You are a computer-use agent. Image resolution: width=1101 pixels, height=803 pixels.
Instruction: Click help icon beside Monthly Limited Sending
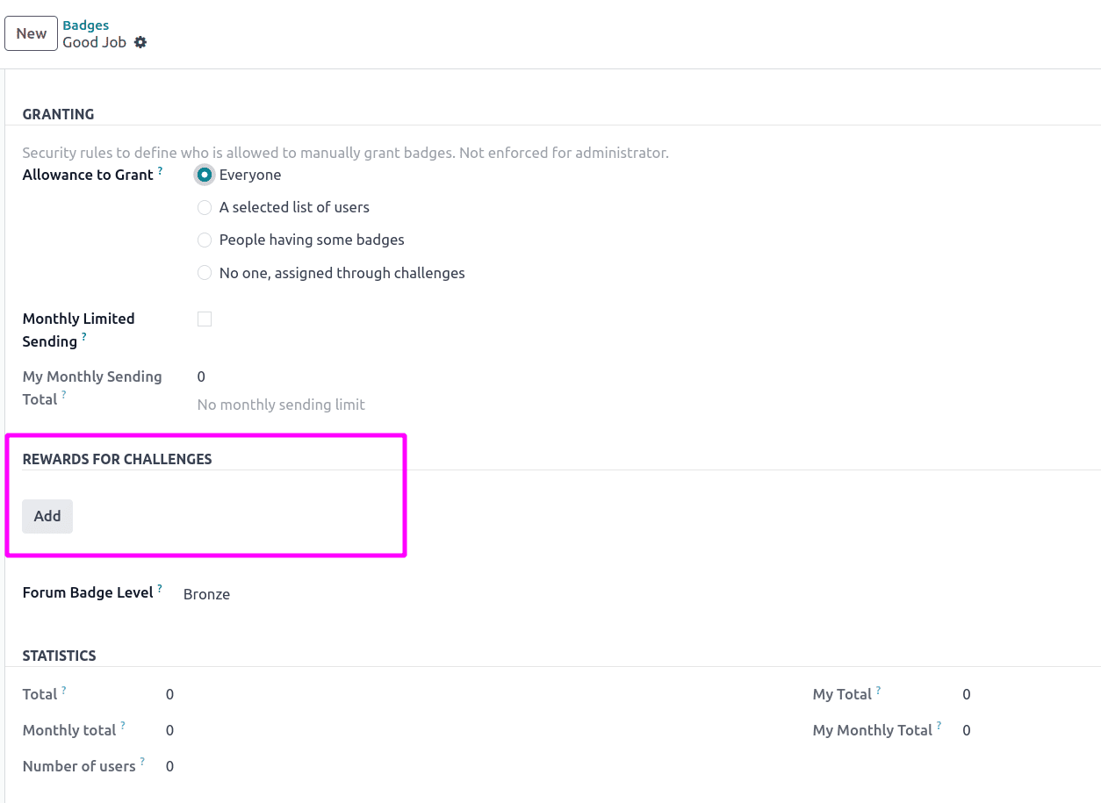pos(85,336)
